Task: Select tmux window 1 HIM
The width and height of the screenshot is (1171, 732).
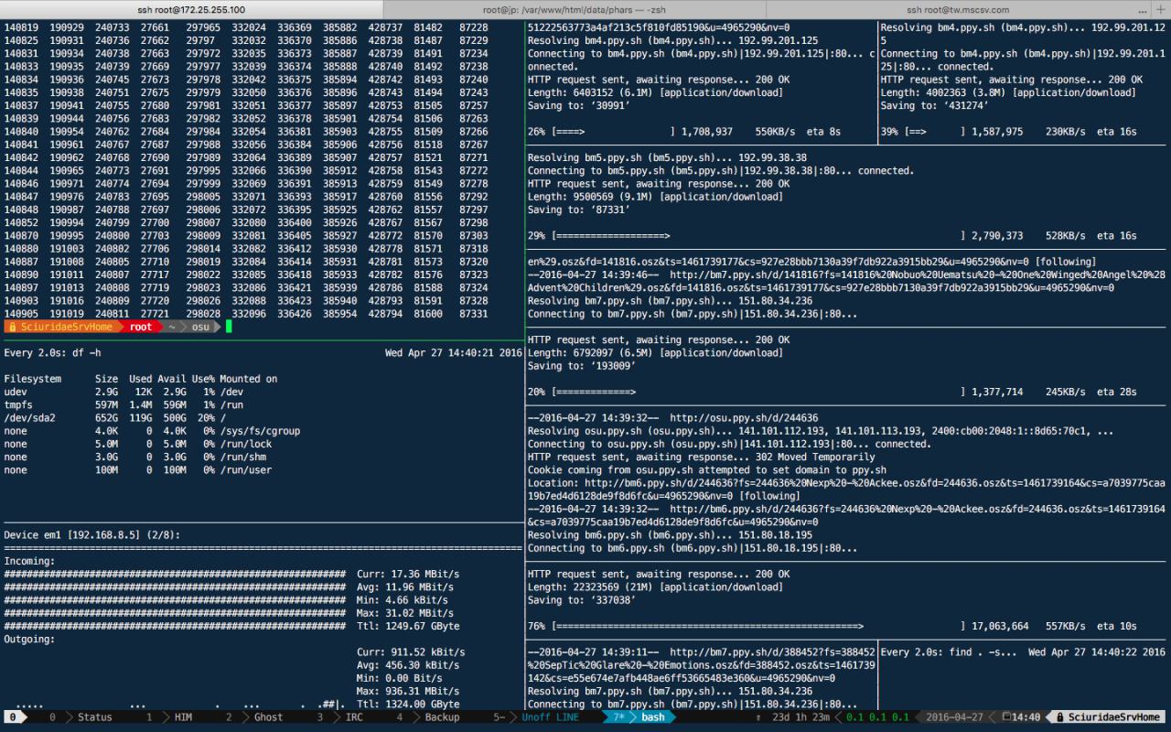Action: tap(170, 717)
